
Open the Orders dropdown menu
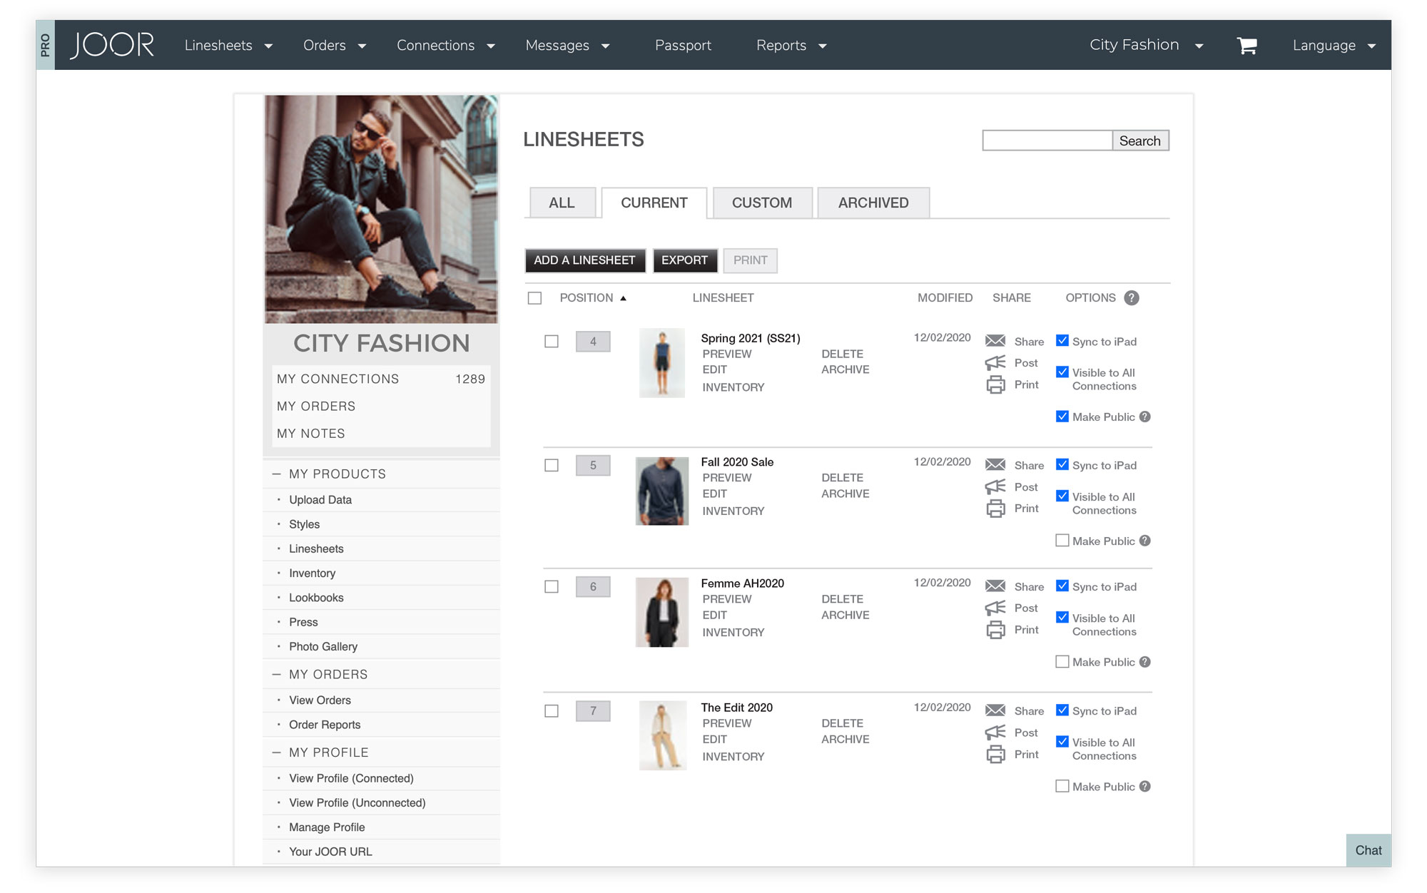[335, 46]
